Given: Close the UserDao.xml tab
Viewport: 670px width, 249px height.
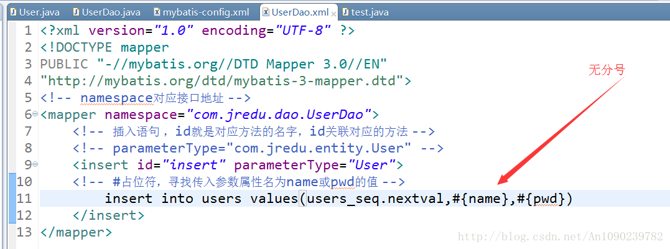Looking at the screenshot, I should tap(333, 14).
